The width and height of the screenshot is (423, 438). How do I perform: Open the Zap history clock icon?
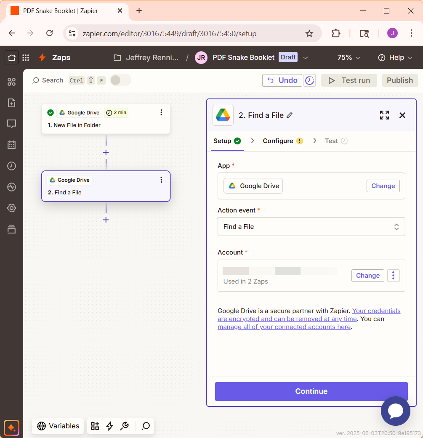11,166
